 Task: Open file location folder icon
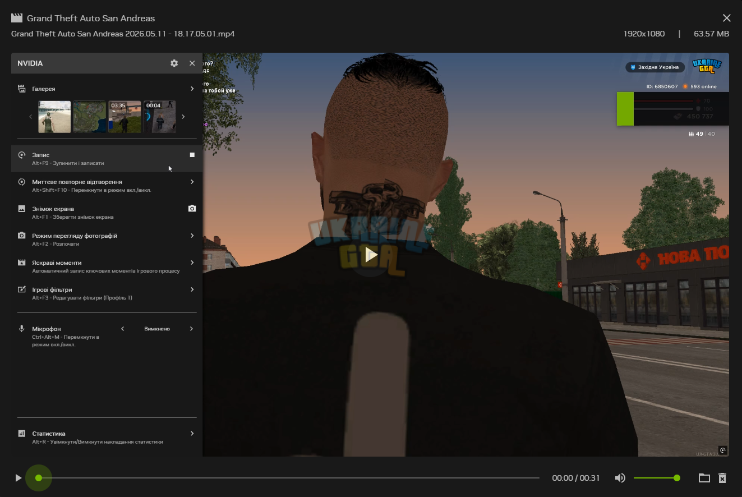[x=704, y=478]
